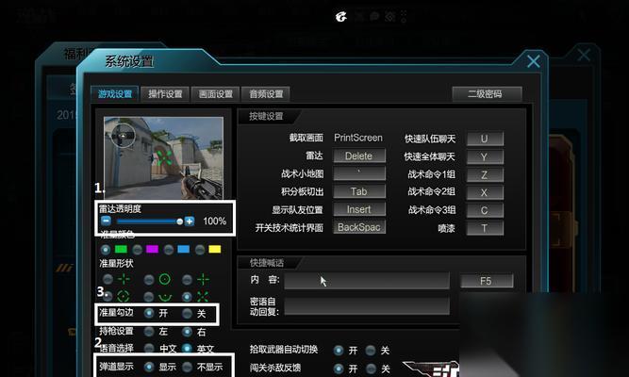Screen dimensions: 629x377
Task: Change 雷达 key binding Delete
Action: coord(359,156)
